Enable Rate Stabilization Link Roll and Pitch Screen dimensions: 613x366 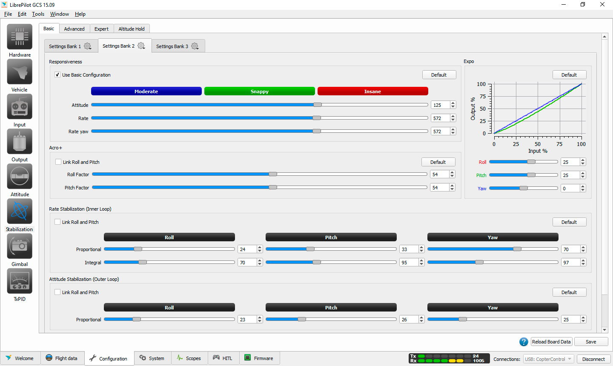[x=57, y=222]
